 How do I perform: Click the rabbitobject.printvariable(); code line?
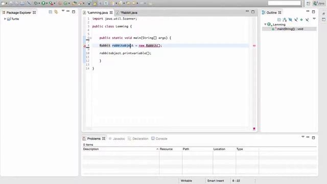click(x=125, y=53)
